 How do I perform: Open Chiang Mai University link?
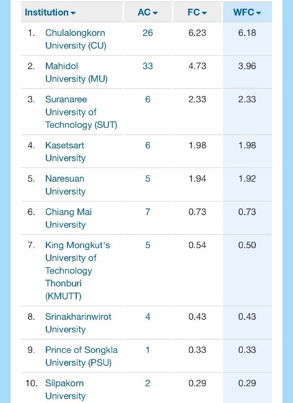[x=68, y=218]
